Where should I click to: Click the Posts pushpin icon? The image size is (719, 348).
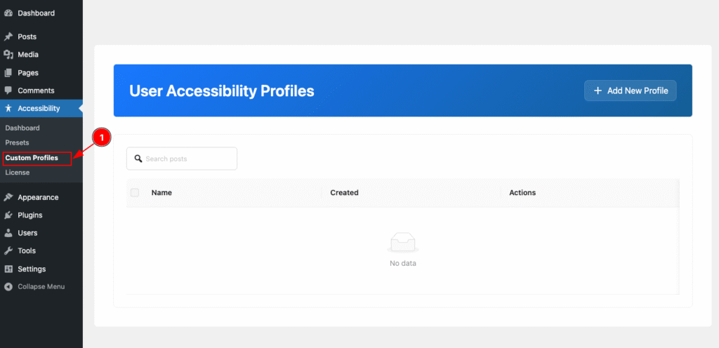pyautogui.click(x=8, y=36)
